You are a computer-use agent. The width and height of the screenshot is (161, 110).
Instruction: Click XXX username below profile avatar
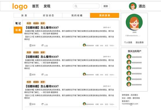tap(135, 32)
